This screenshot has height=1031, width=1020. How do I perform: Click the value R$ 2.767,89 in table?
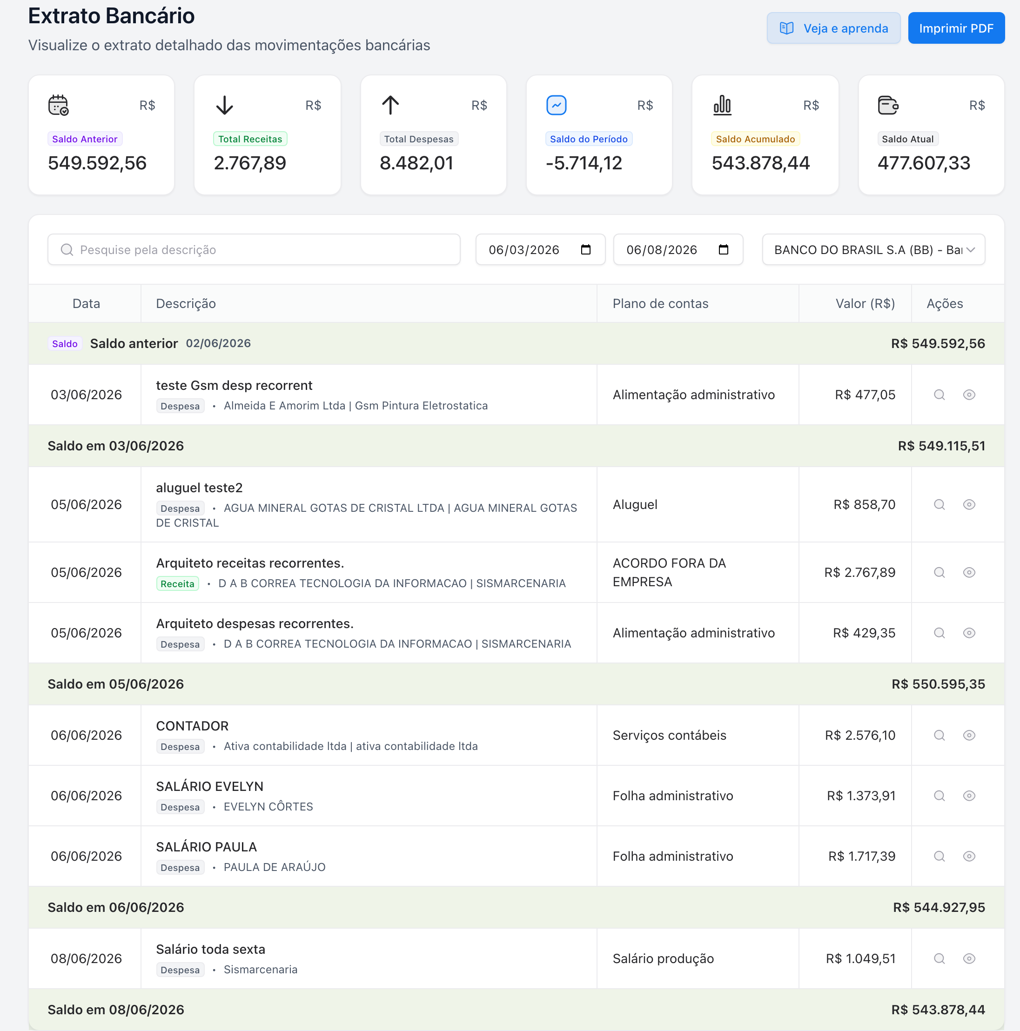coord(859,573)
